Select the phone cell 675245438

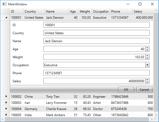pyautogui.click(x=121, y=109)
